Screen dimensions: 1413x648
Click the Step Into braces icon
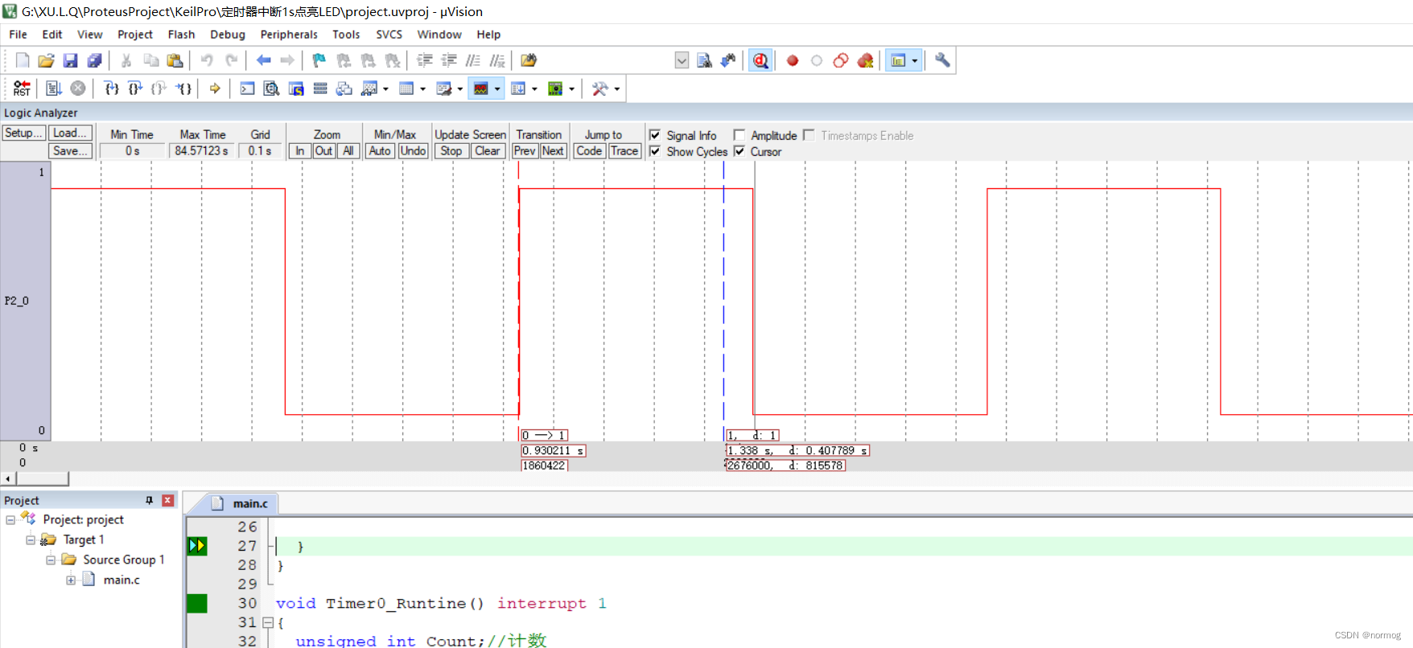[112, 88]
